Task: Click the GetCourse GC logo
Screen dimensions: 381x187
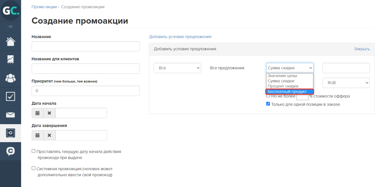Action: click(x=10, y=10)
